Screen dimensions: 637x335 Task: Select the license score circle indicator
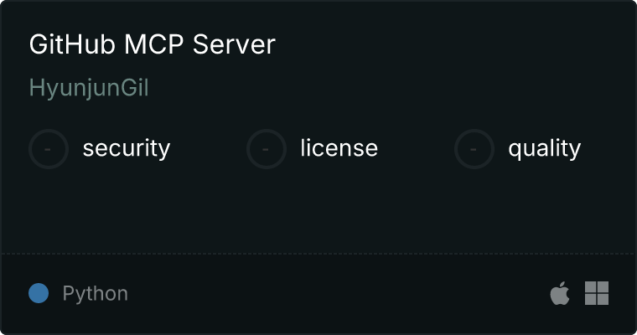[266, 149]
